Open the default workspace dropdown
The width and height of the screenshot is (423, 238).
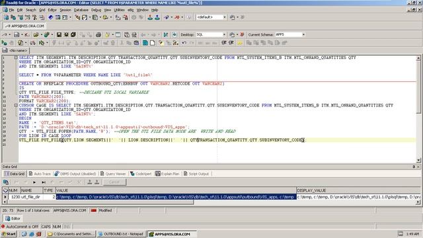(x=225, y=17)
